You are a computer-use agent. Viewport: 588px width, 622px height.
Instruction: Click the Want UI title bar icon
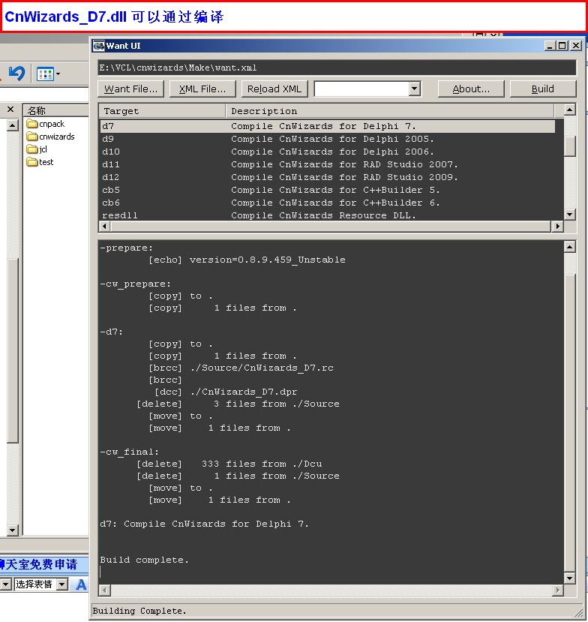point(98,46)
